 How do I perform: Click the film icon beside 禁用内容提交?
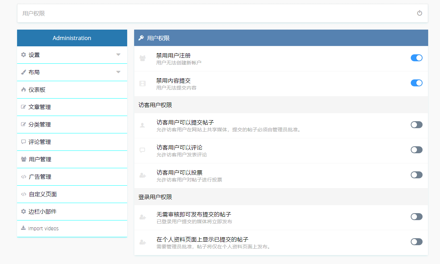point(142,83)
